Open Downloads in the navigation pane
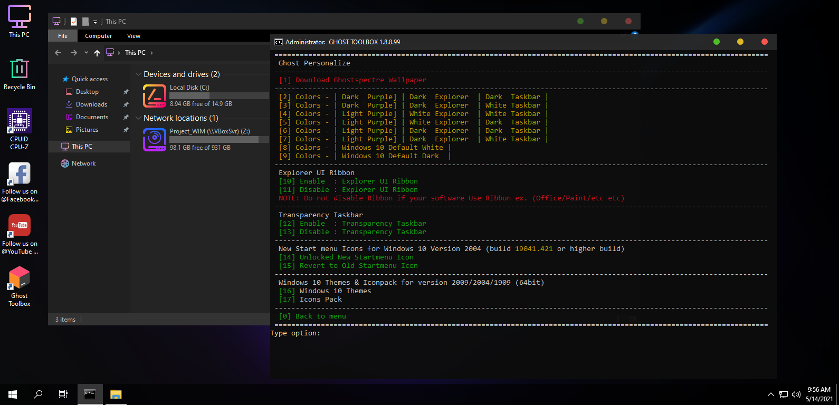The width and height of the screenshot is (839, 405). pyautogui.click(x=87, y=104)
